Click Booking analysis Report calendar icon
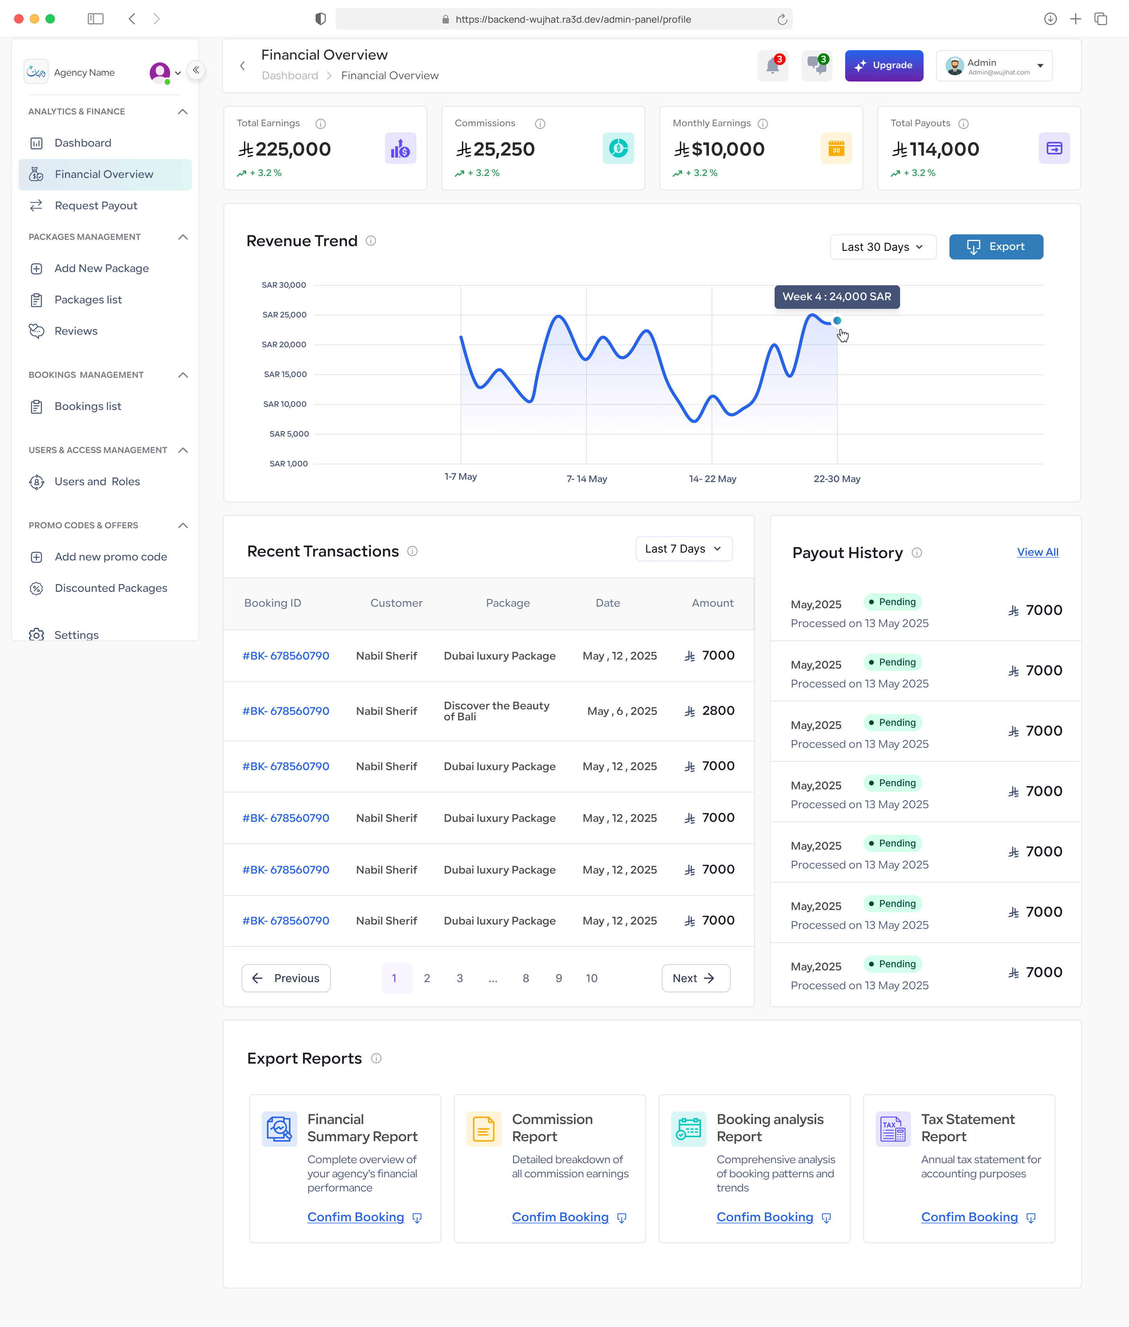 coord(689,1129)
